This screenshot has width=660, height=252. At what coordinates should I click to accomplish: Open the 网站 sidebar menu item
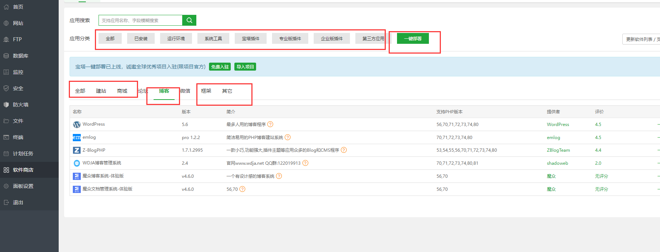point(29,23)
